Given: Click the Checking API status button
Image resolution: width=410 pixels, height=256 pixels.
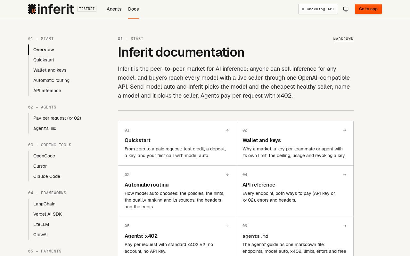Looking at the screenshot, I should (318, 9).
